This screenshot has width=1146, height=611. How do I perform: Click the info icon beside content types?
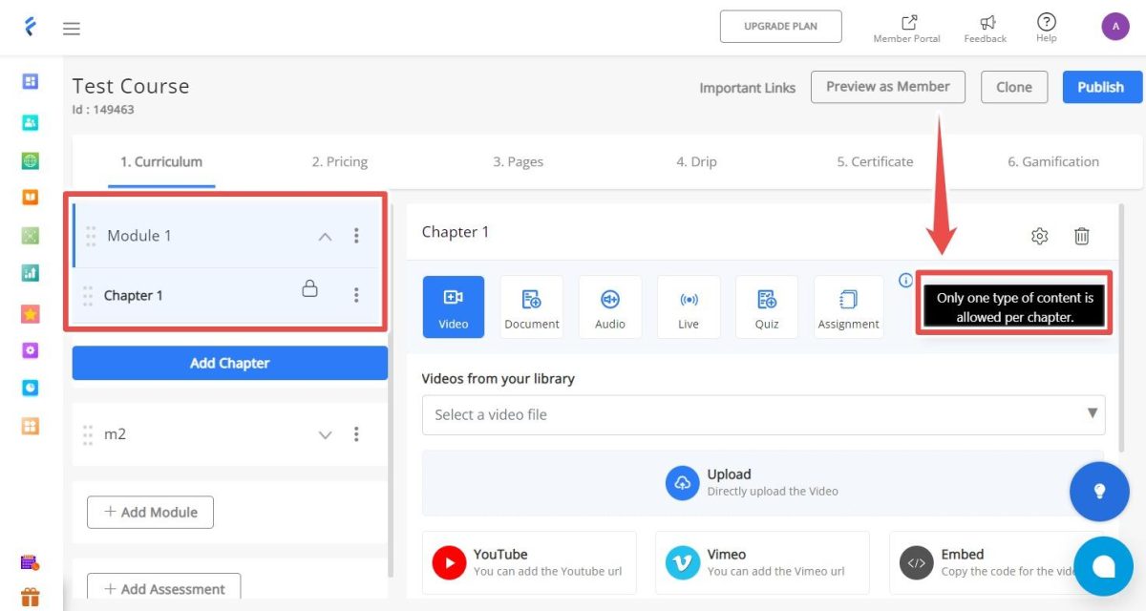point(906,281)
